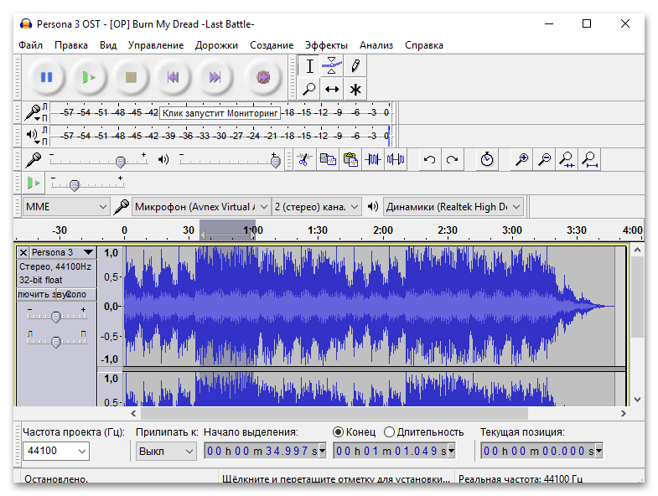Open sync-lock stopwatch tool

(487, 159)
